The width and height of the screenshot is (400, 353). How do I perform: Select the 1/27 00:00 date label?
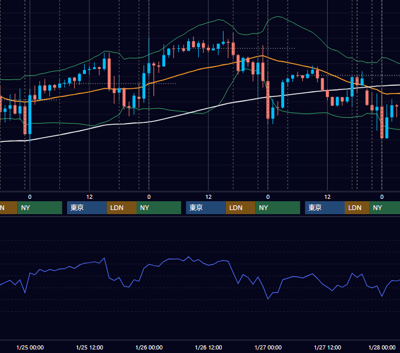tap(268, 347)
